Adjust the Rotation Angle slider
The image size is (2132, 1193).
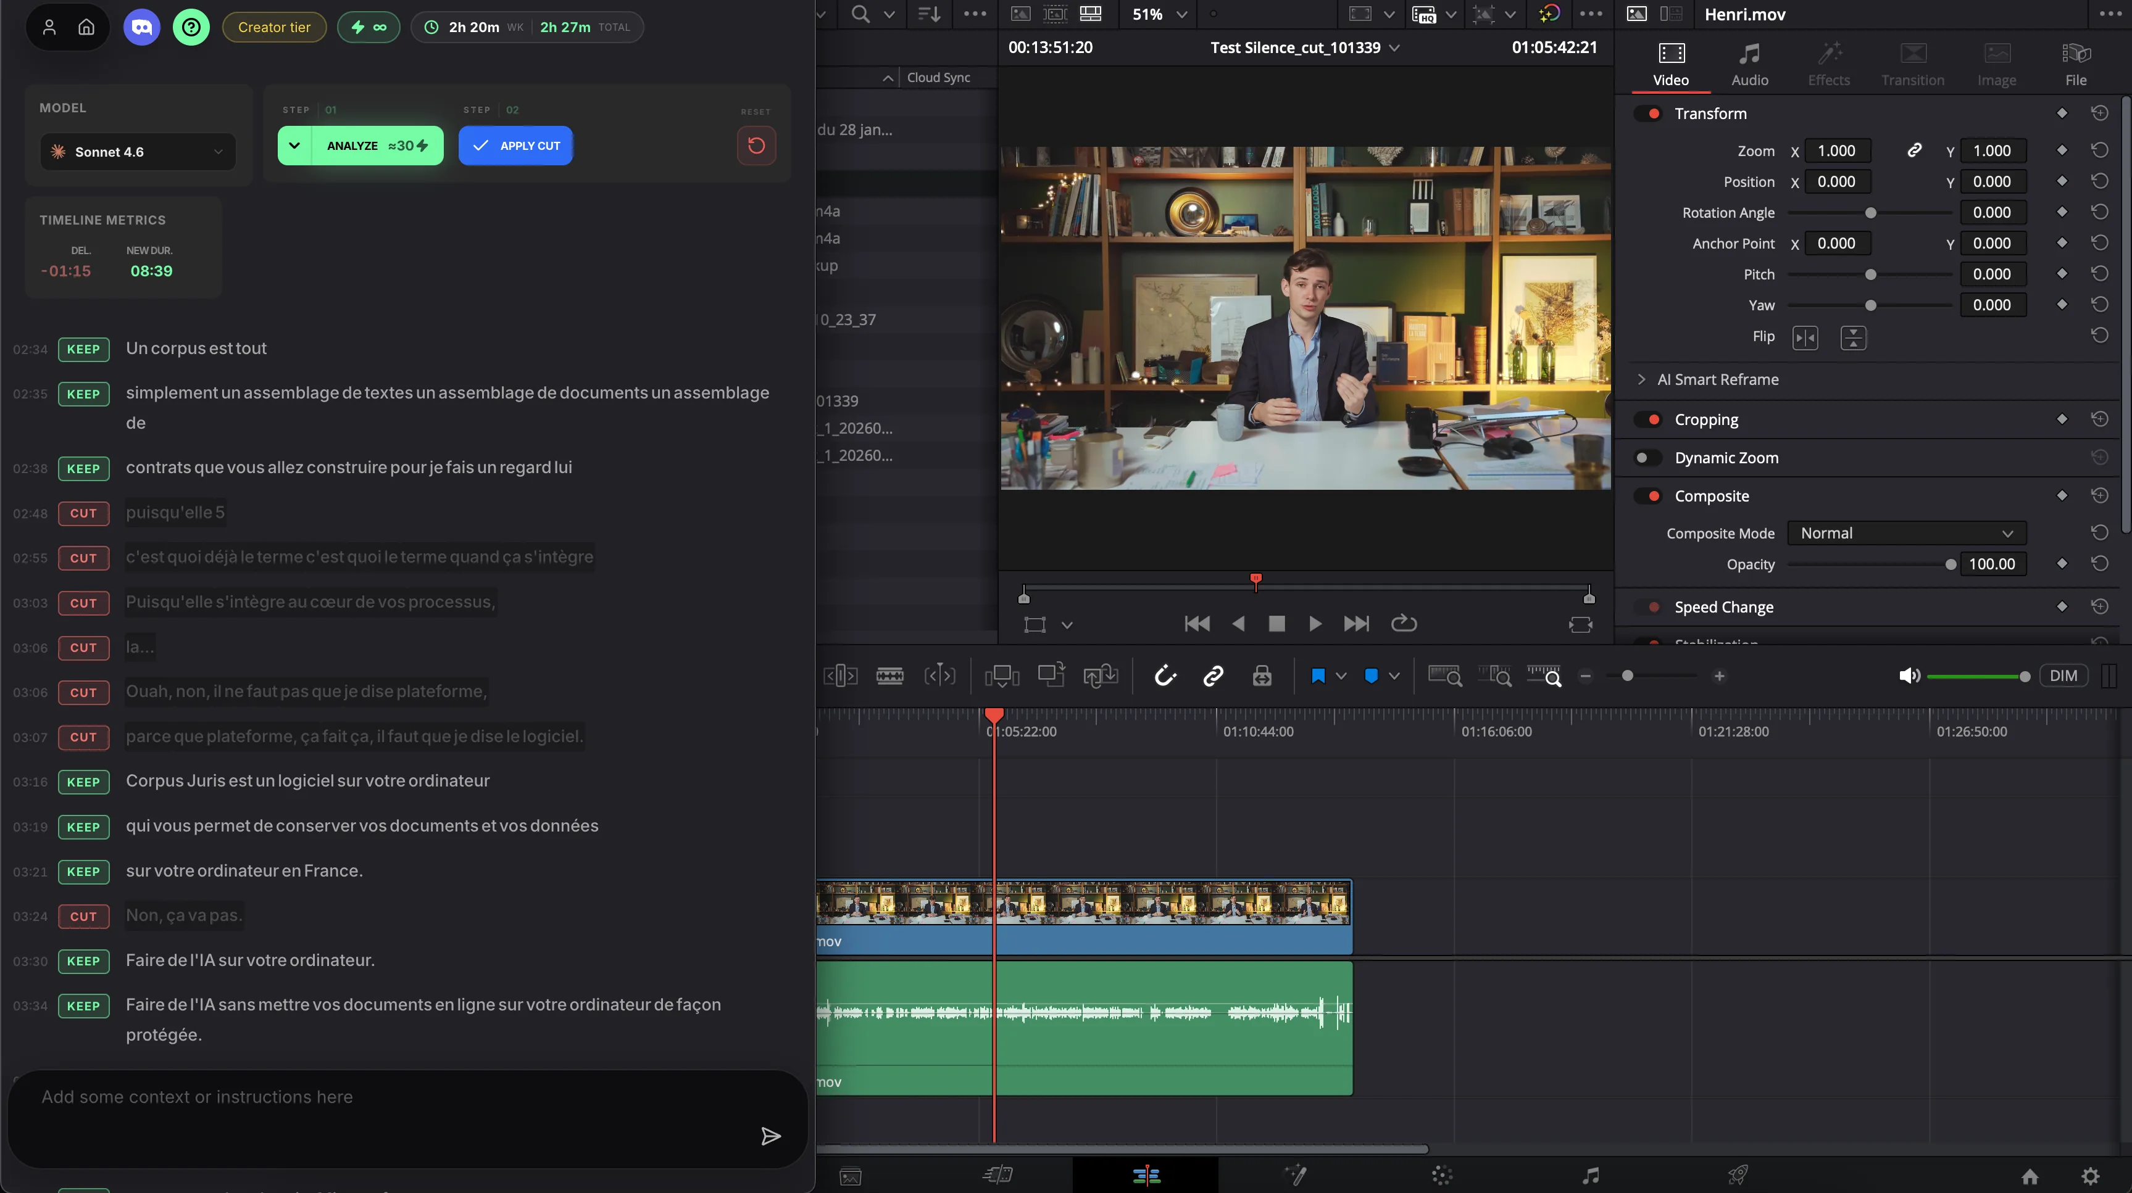(x=1870, y=213)
